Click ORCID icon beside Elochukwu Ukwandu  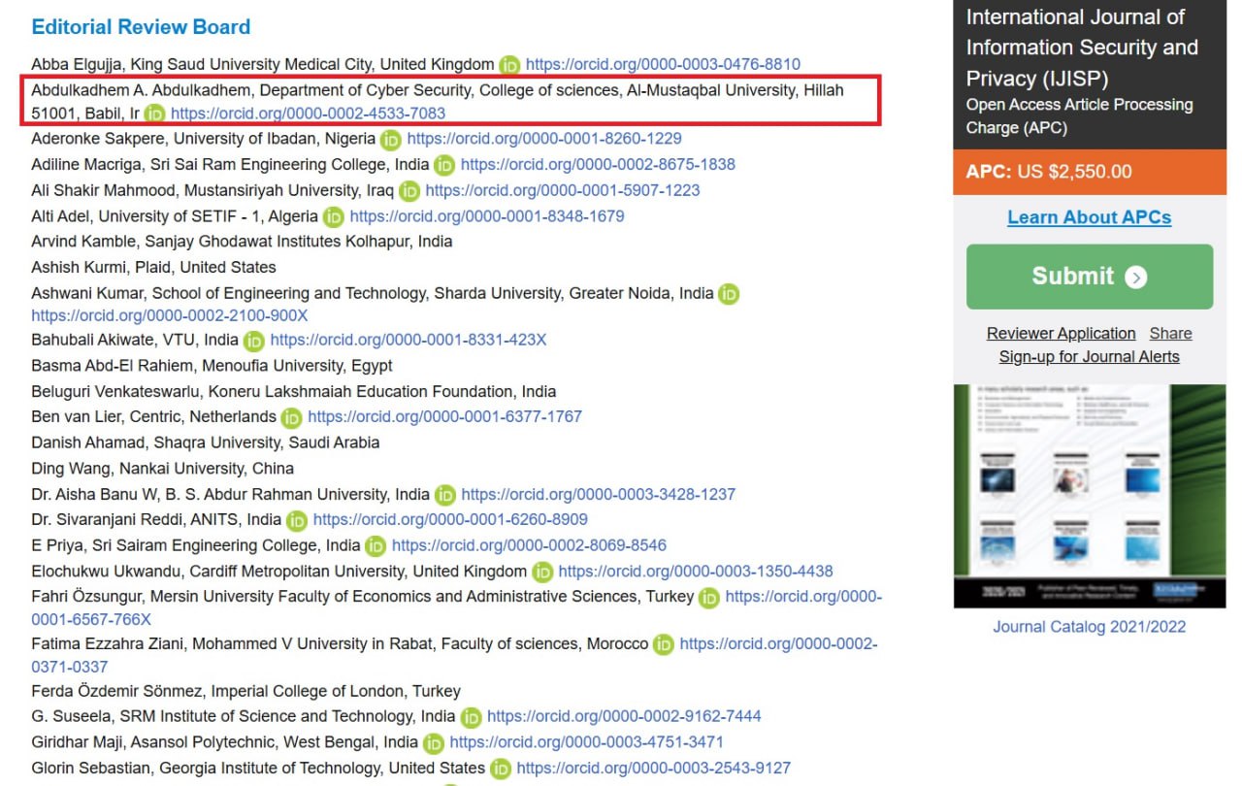coord(542,572)
